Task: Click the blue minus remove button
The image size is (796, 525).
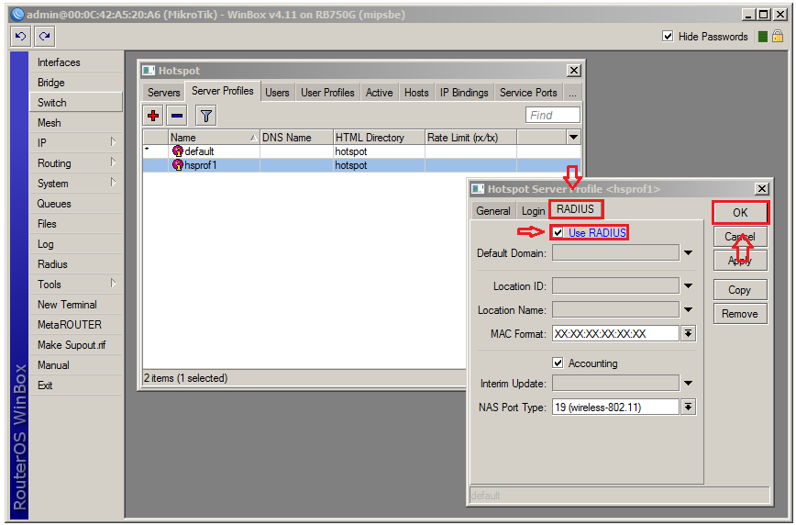Action: point(177,115)
